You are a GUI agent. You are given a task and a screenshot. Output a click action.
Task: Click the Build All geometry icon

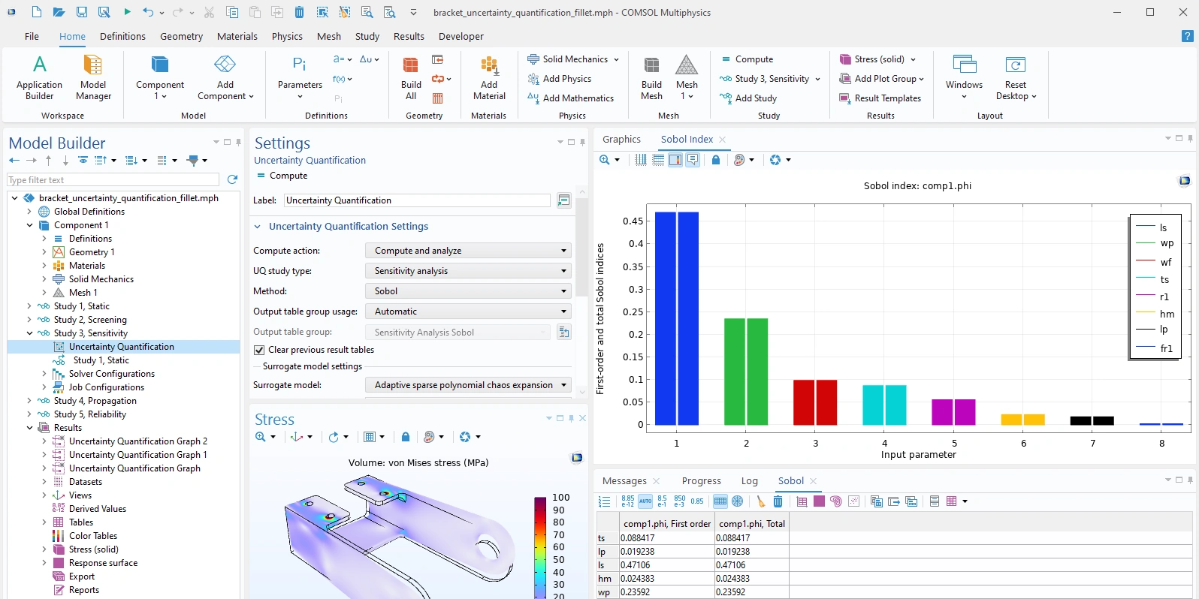pos(411,77)
